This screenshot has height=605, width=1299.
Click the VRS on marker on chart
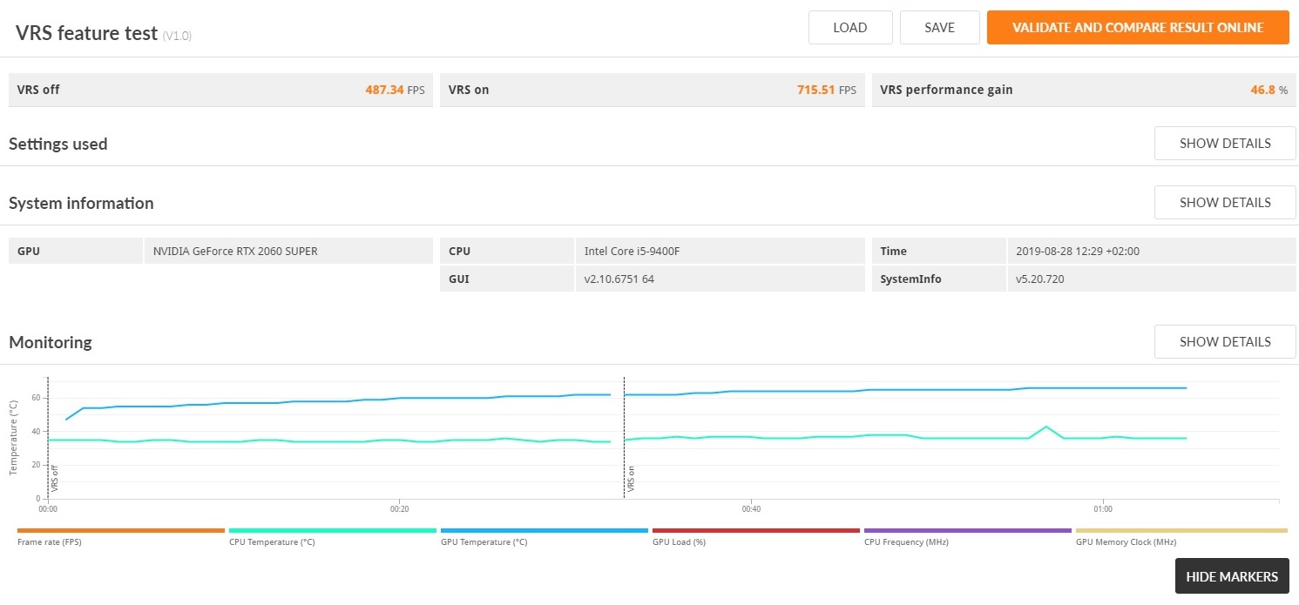(x=632, y=481)
